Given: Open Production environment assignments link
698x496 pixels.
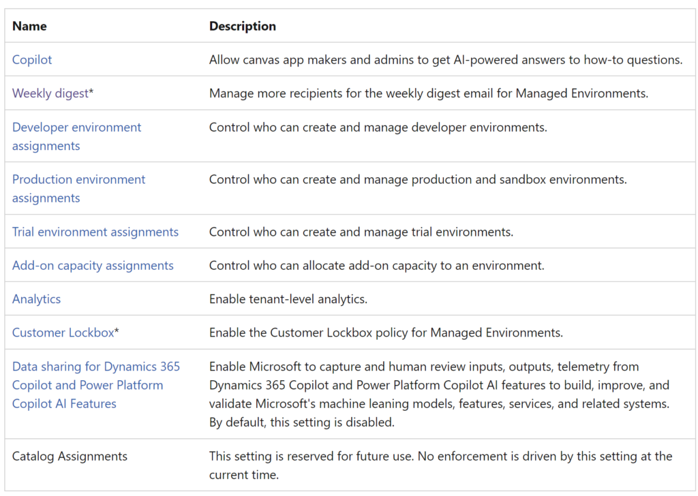Looking at the screenshot, I should pyautogui.click(x=79, y=189).
